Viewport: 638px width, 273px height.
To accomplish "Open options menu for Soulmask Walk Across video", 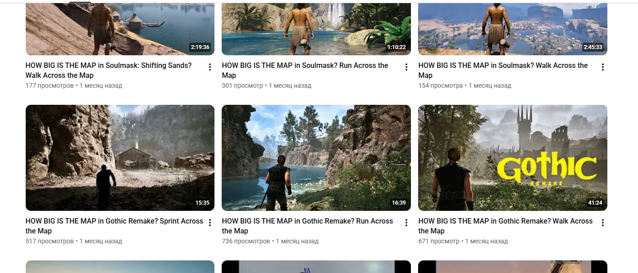I will (x=602, y=67).
